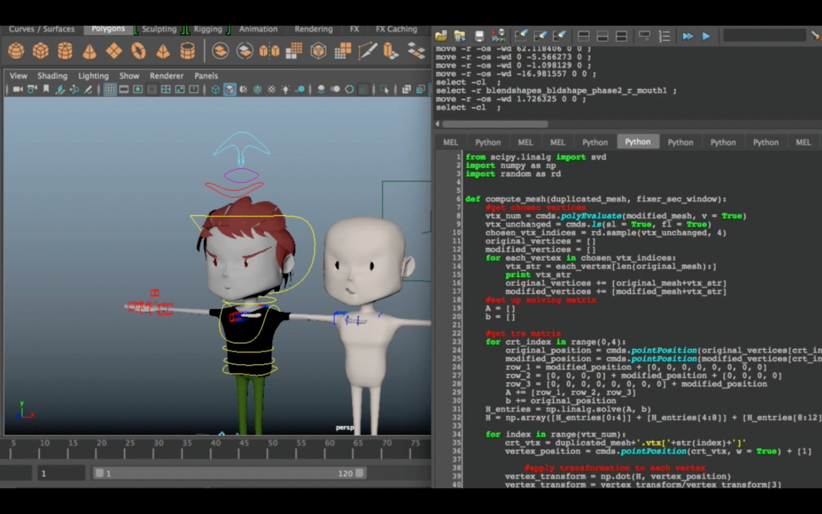The image size is (822, 514).
Task: Open the Load Script folder icon
Action: [x=441, y=36]
